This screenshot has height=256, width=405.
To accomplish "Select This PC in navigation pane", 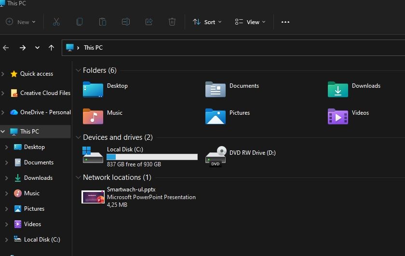I will click(x=29, y=132).
